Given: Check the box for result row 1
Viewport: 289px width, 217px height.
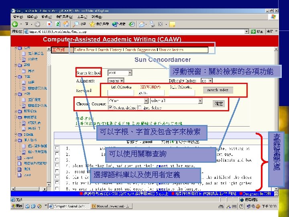Looking at the screenshot, I should [57, 148].
